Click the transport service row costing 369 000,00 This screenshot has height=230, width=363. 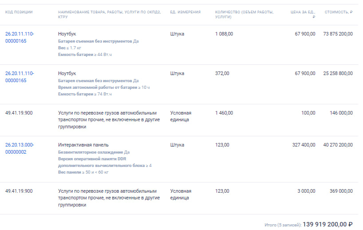tap(179, 198)
